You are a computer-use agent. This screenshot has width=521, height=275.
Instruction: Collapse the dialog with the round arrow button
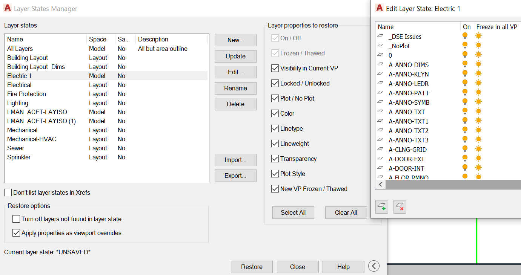(x=373, y=266)
